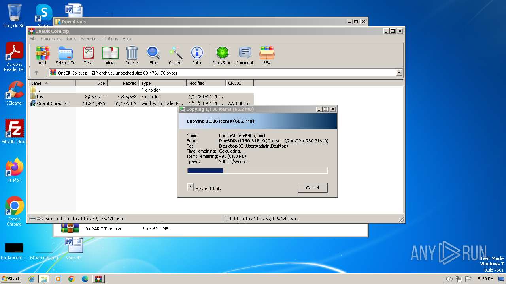Image resolution: width=506 pixels, height=284 pixels.
Task: Open the FileZilla Client desktop icon
Action: [x=14, y=132]
